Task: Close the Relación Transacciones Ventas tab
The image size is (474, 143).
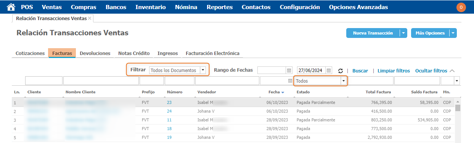Action: [90, 18]
